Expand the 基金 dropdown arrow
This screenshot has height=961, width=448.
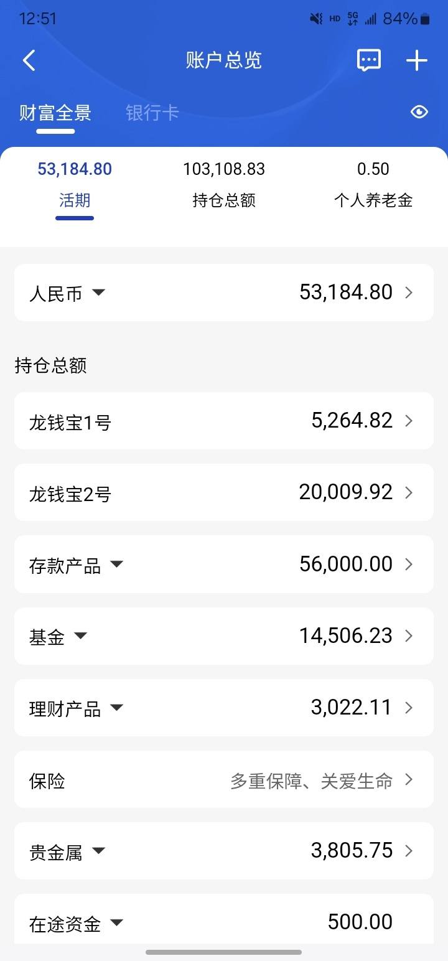click(x=80, y=635)
